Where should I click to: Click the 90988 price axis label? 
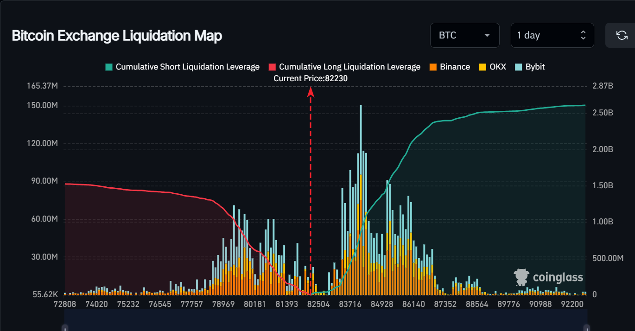(x=540, y=304)
